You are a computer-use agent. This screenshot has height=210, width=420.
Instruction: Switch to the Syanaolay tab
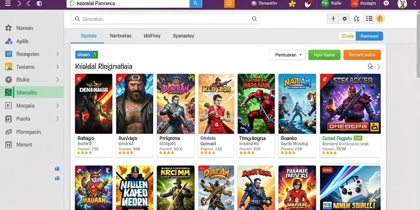[x=183, y=36]
